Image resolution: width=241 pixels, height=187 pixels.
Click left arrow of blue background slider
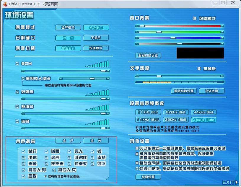coord(137,38)
